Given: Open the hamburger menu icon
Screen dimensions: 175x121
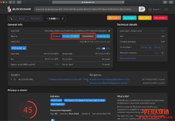Looking at the screenshot, I should tap(166, 9).
